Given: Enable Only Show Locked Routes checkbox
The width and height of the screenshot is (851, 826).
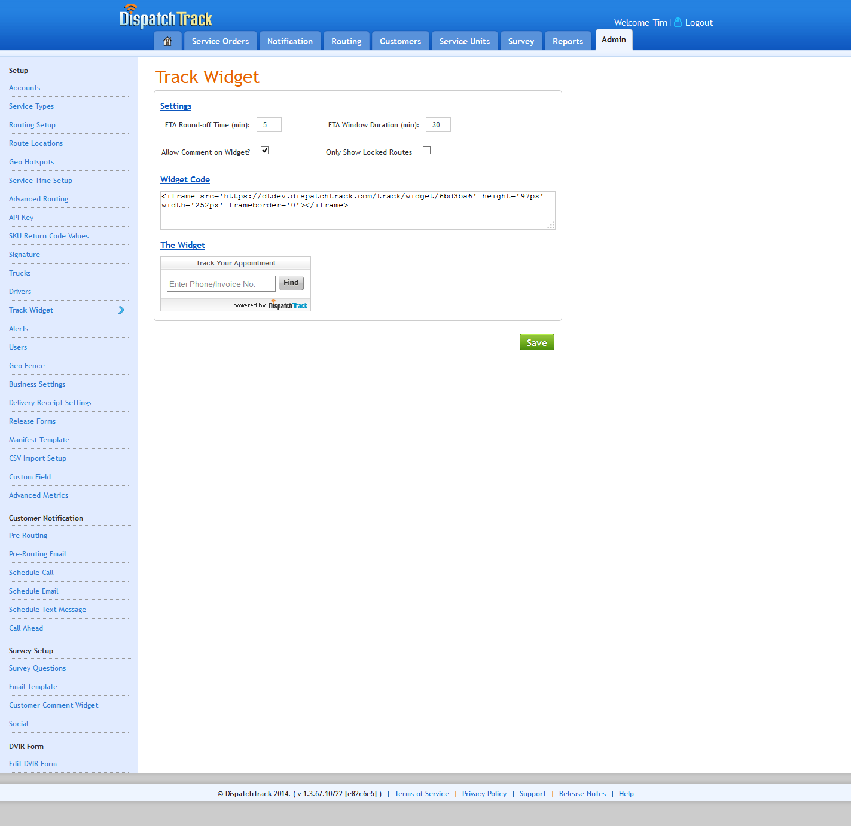Looking at the screenshot, I should click(x=426, y=151).
